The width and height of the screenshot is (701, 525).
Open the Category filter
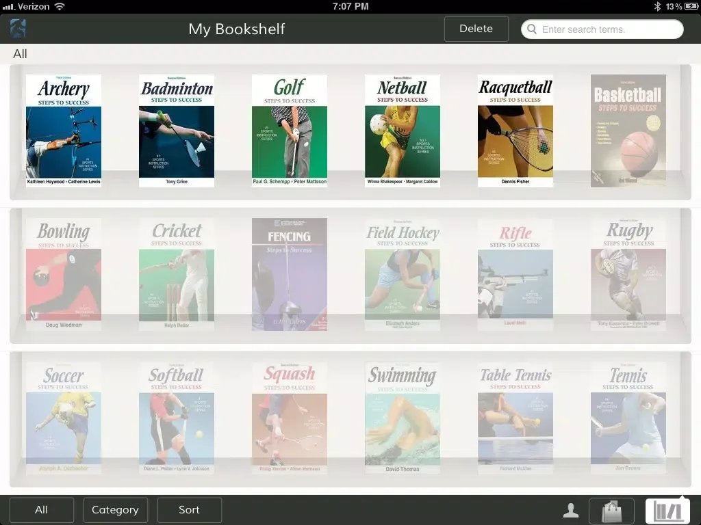click(x=115, y=510)
